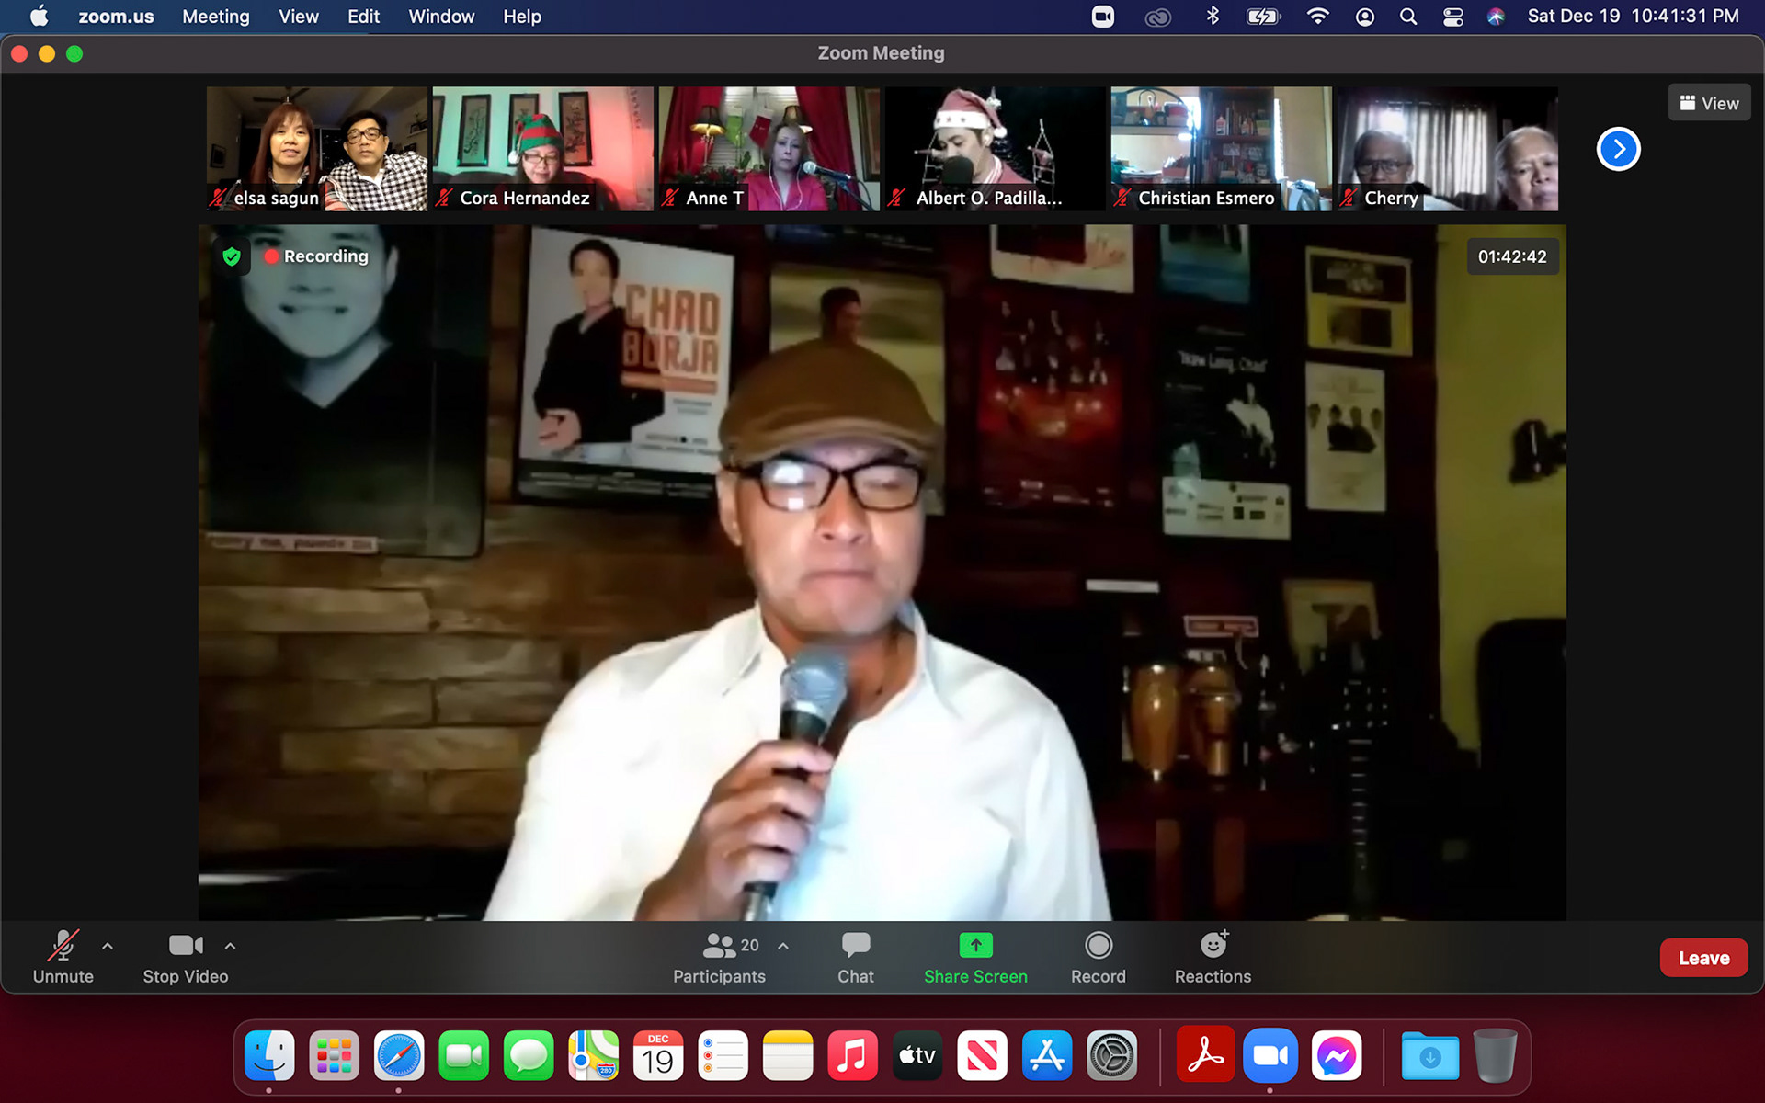Select Cora Hernandez's video thumbnail
Screen dimensions: 1765x1103
click(x=542, y=147)
